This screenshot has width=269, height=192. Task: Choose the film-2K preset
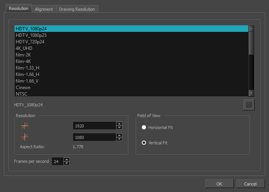131,55
